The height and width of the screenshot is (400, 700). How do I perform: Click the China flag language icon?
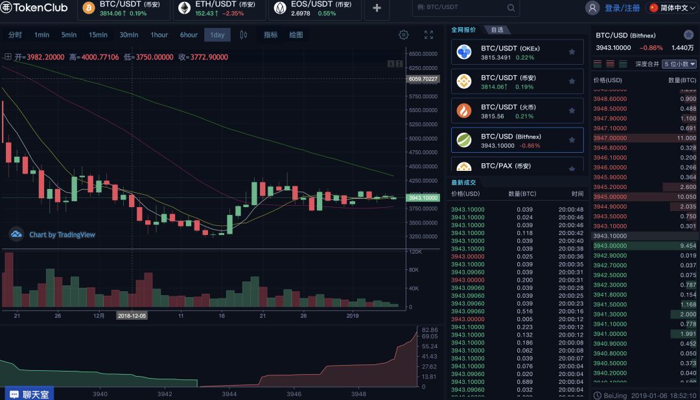click(x=653, y=8)
